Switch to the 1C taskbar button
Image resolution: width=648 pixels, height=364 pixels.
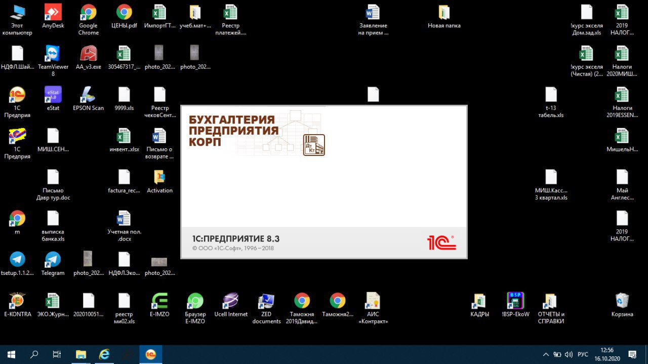(x=151, y=354)
